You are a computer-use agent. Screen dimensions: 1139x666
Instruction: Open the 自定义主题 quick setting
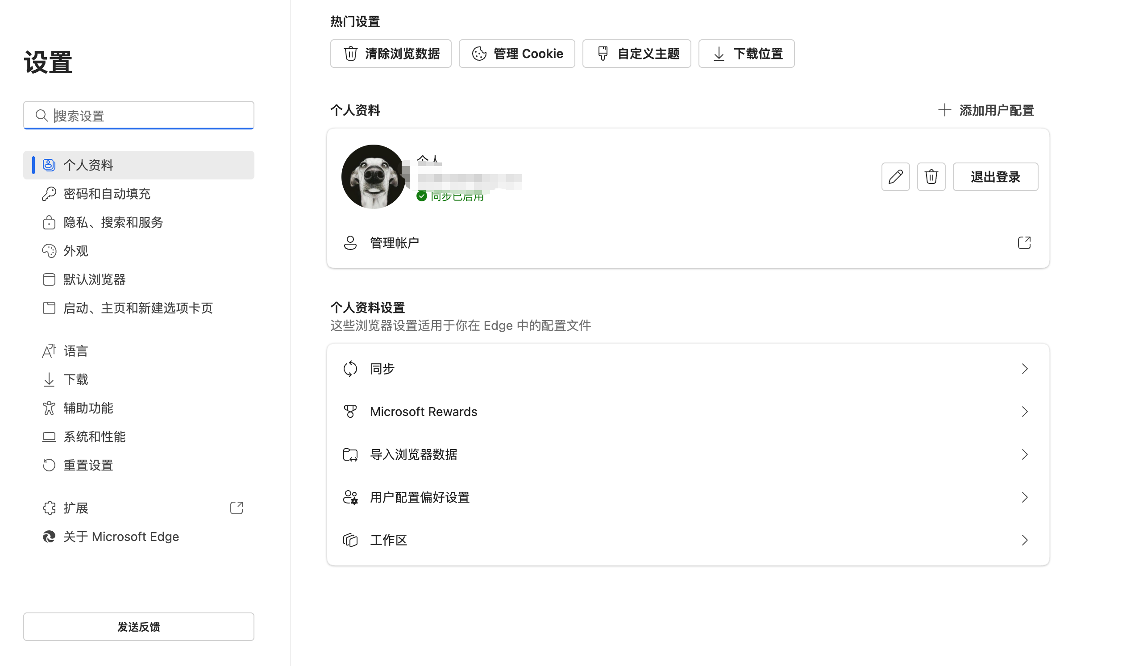(636, 54)
